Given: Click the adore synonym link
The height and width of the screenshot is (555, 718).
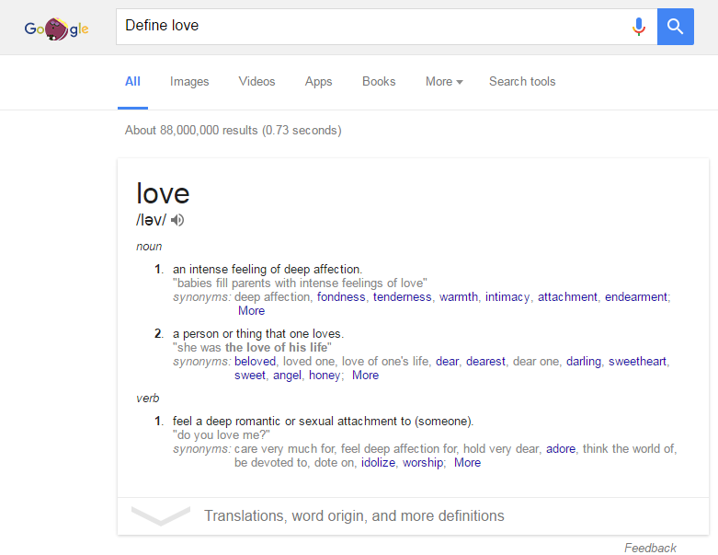Looking at the screenshot, I should pos(562,449).
